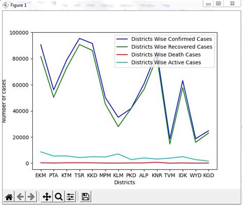The image size is (243, 205).
Task: Activate the pan axes tool
Action: [x=47, y=197]
